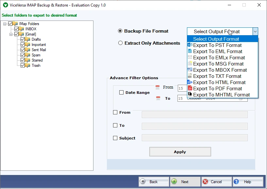Image resolution: width=267 pixels, height=189 pixels.
Task: Click the Trash folder icon
Action: pos(27,65)
